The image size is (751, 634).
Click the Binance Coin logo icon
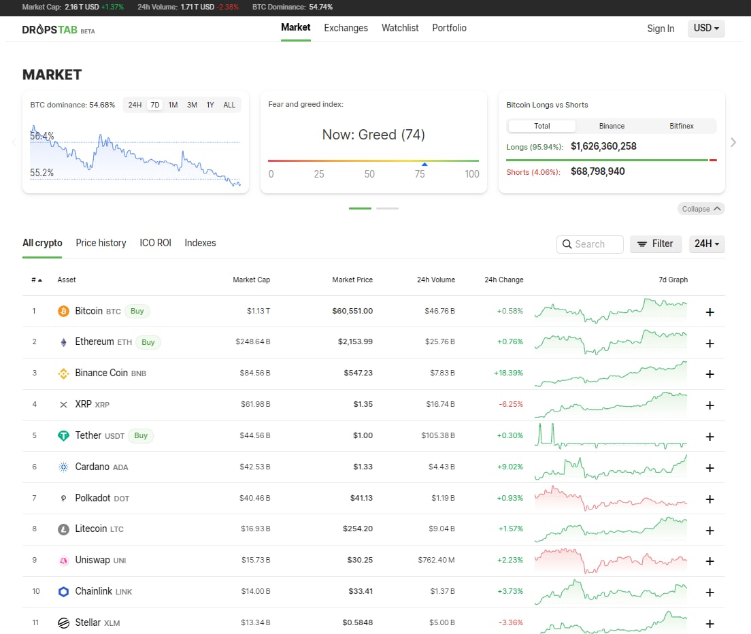pos(63,373)
